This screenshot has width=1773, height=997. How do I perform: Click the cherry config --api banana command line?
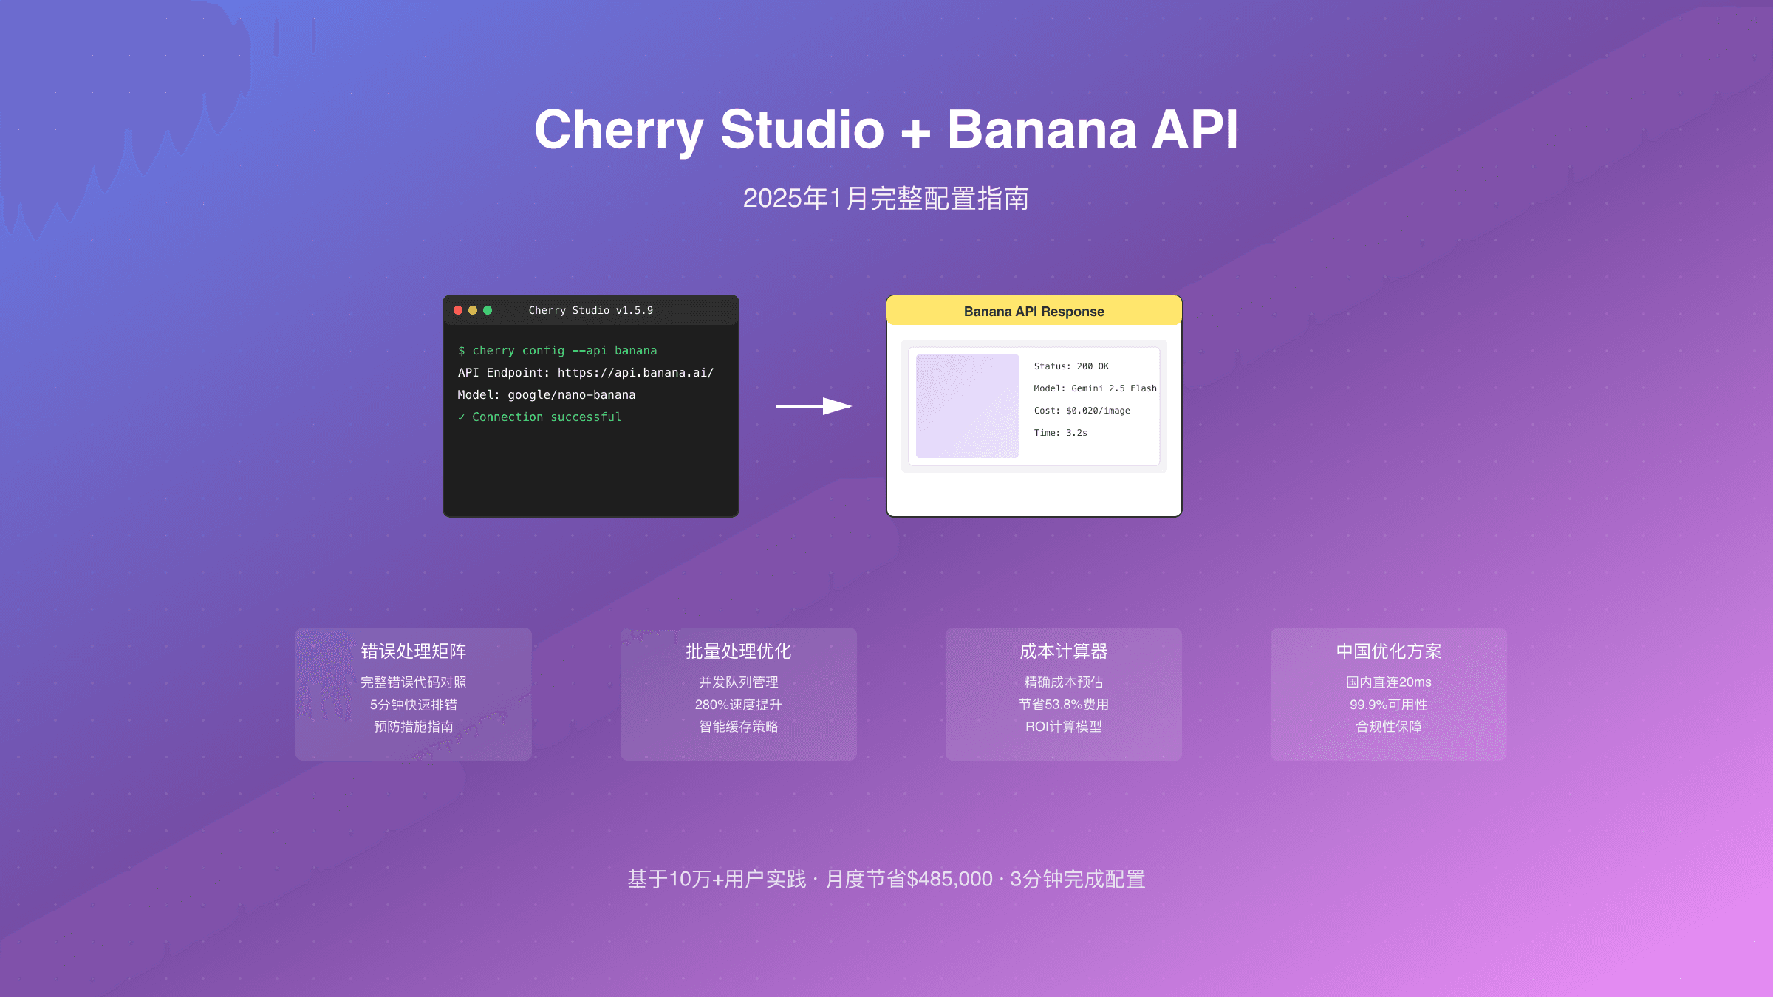coord(557,350)
